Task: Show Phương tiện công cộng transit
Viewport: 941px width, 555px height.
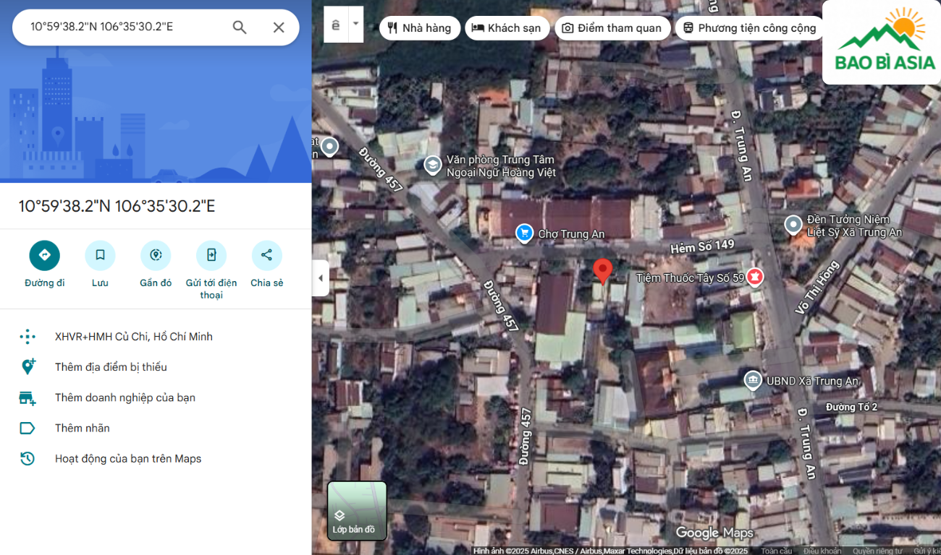Action: (x=749, y=28)
